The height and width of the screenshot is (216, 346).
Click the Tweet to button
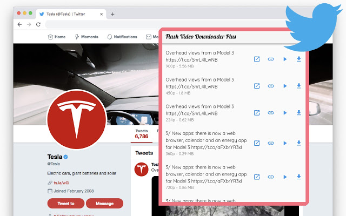(x=66, y=204)
